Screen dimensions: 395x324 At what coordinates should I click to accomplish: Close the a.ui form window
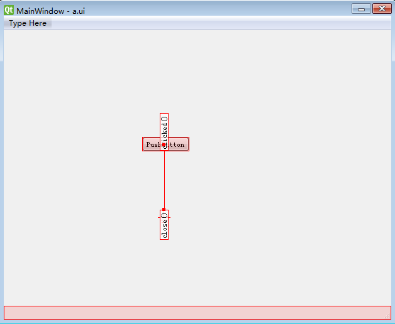pos(381,8)
